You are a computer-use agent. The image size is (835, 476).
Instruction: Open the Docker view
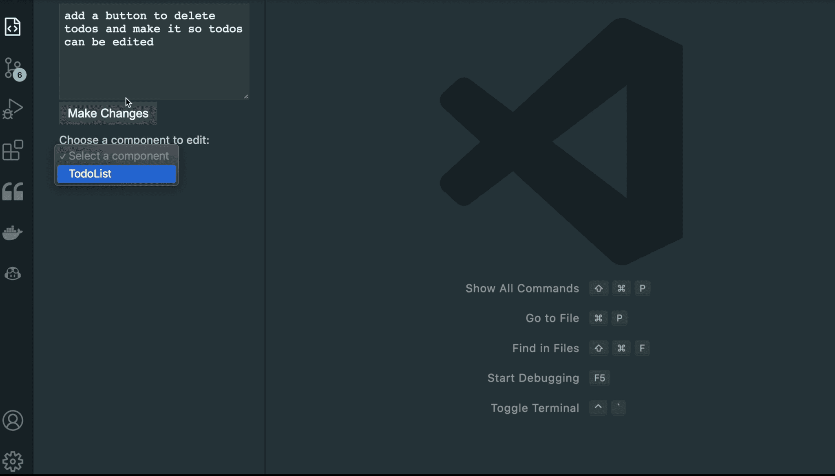(13, 233)
